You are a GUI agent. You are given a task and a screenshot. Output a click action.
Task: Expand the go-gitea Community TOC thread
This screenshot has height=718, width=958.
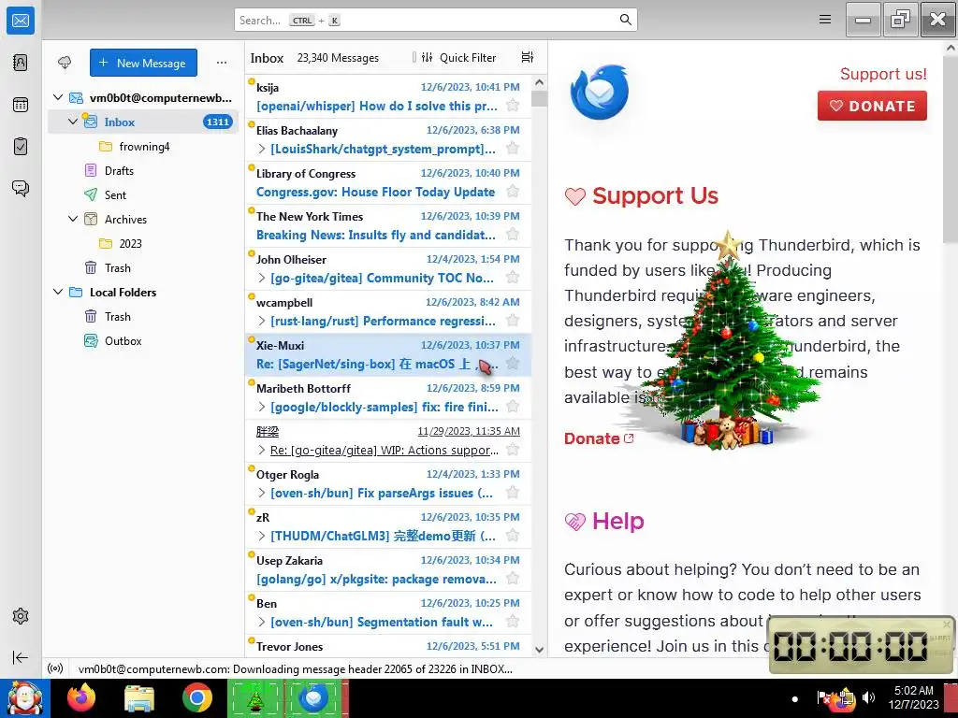point(262,278)
